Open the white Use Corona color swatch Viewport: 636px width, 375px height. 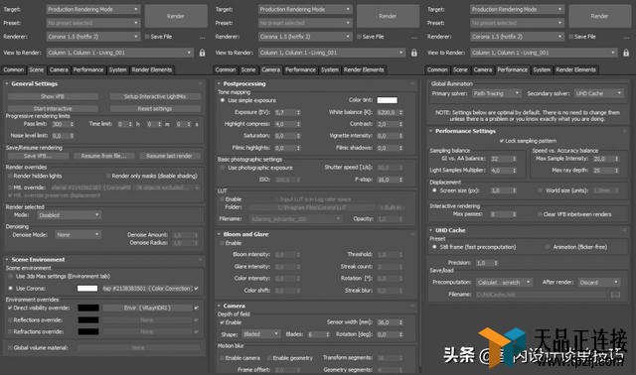coord(87,289)
